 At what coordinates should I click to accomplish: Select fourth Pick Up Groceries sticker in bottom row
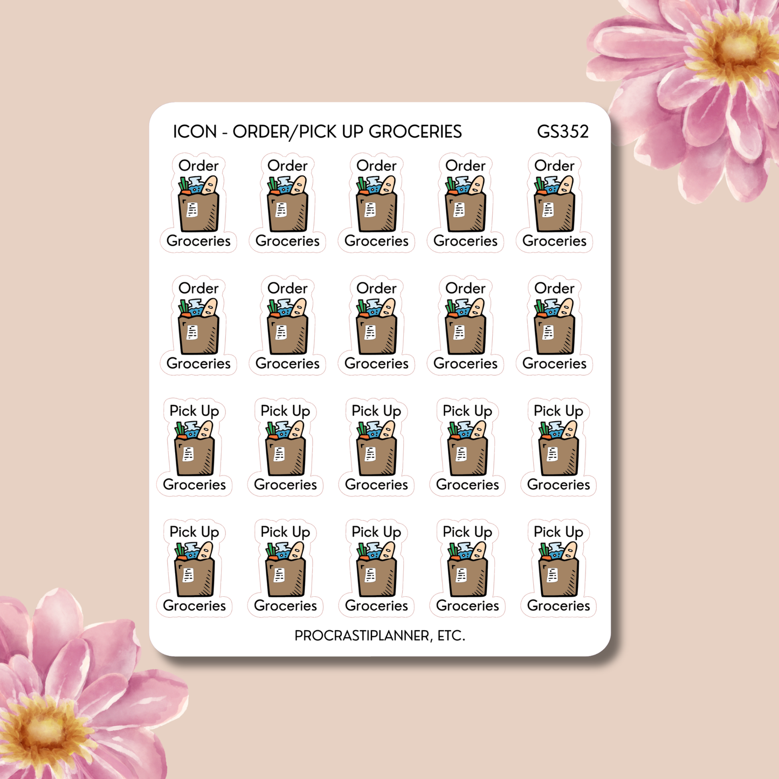(x=467, y=568)
